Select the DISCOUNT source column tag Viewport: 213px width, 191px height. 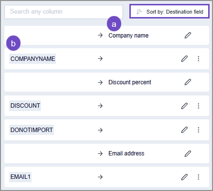(x=25, y=106)
